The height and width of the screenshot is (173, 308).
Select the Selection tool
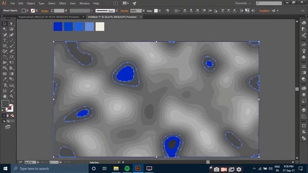click(5, 24)
